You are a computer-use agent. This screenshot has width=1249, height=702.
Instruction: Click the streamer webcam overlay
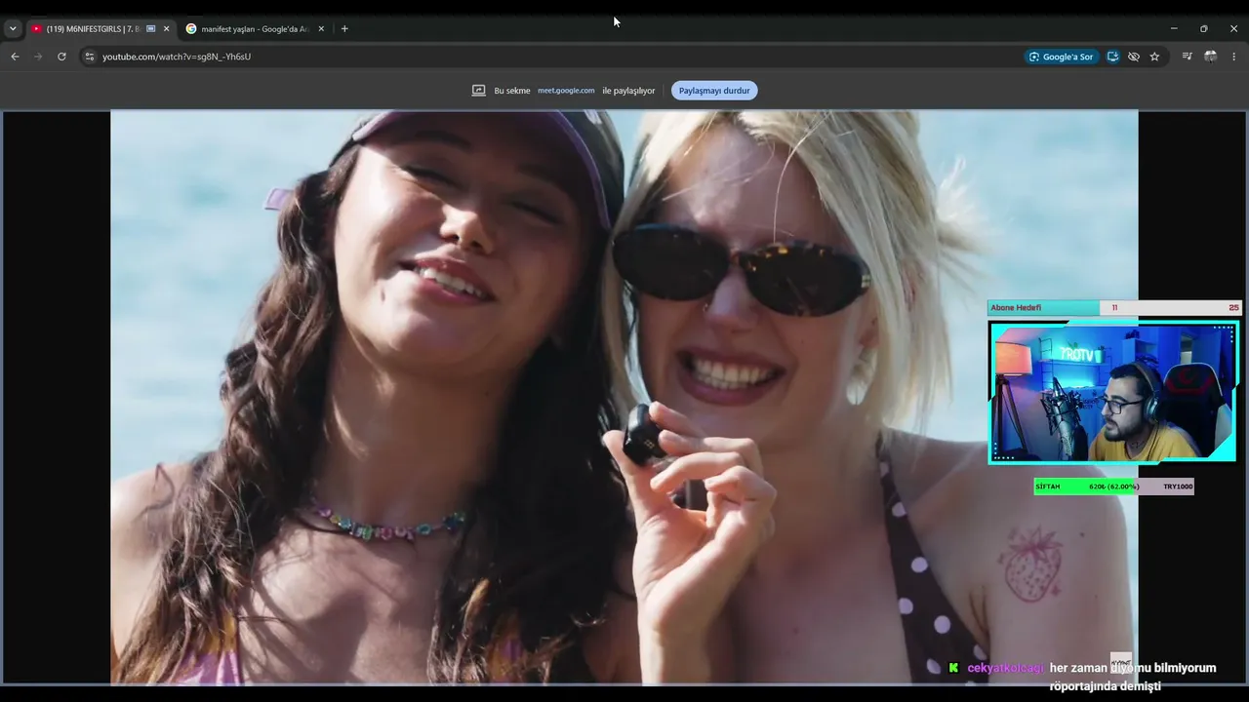coord(1113,392)
